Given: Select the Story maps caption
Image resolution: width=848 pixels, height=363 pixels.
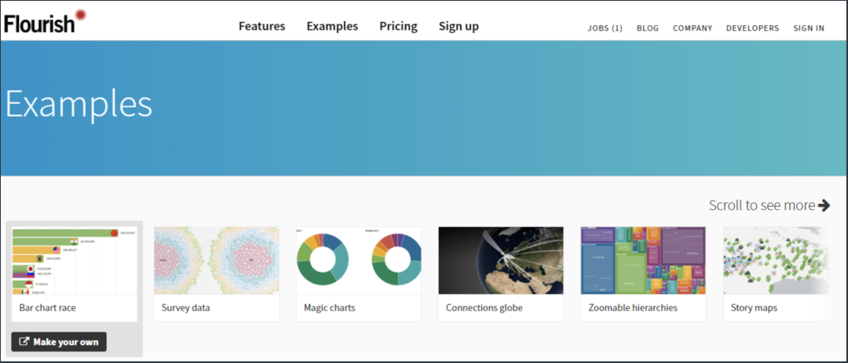Looking at the screenshot, I should click(754, 308).
